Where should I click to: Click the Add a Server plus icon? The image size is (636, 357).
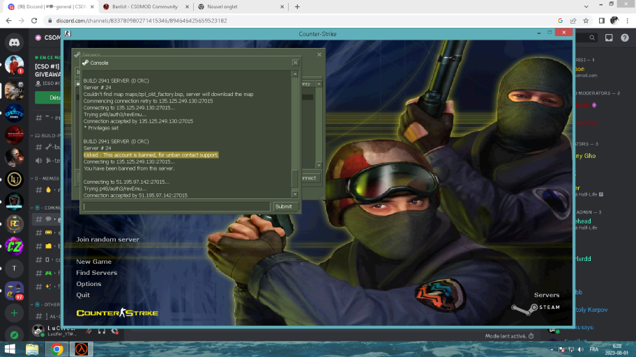click(x=14, y=313)
